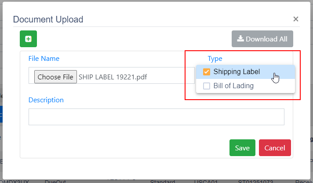The width and height of the screenshot is (313, 183).
Task: Tick the Shipping Label checkbox
Action: 207,72
